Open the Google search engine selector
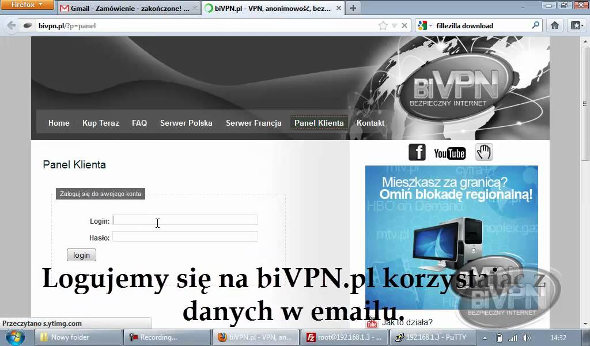The height and width of the screenshot is (346, 590). pos(425,25)
